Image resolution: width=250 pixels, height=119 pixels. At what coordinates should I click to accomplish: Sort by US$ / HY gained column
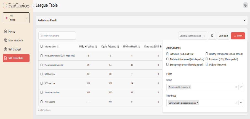pyautogui.click(x=96, y=47)
